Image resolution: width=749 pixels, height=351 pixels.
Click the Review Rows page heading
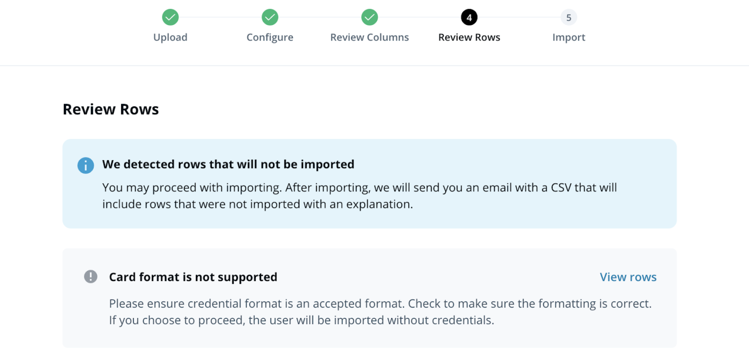(x=111, y=109)
